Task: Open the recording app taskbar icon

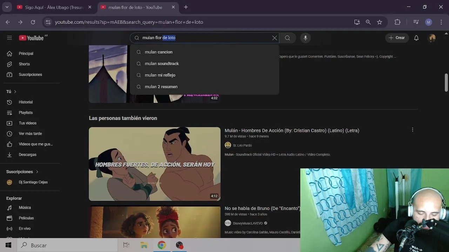Action: [x=179, y=245]
